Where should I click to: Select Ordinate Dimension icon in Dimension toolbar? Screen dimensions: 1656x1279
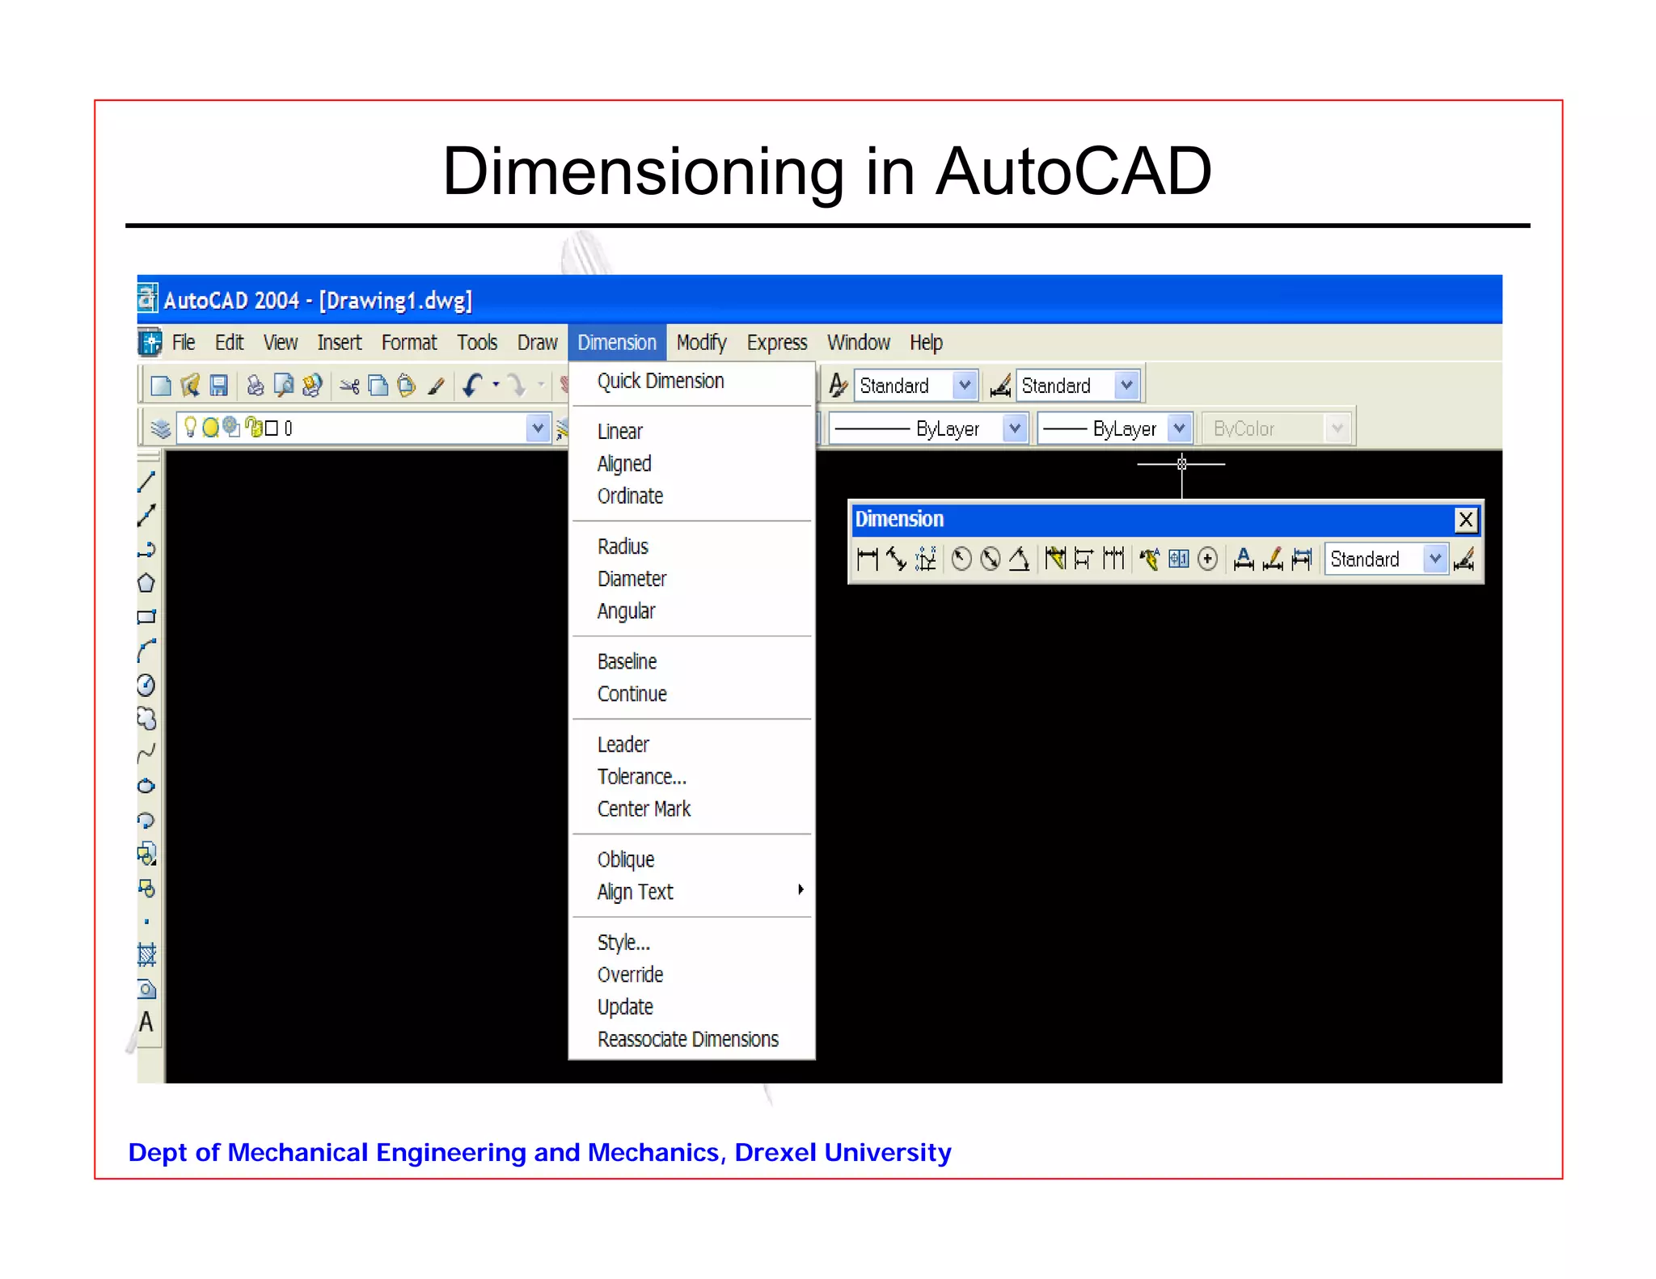click(926, 559)
